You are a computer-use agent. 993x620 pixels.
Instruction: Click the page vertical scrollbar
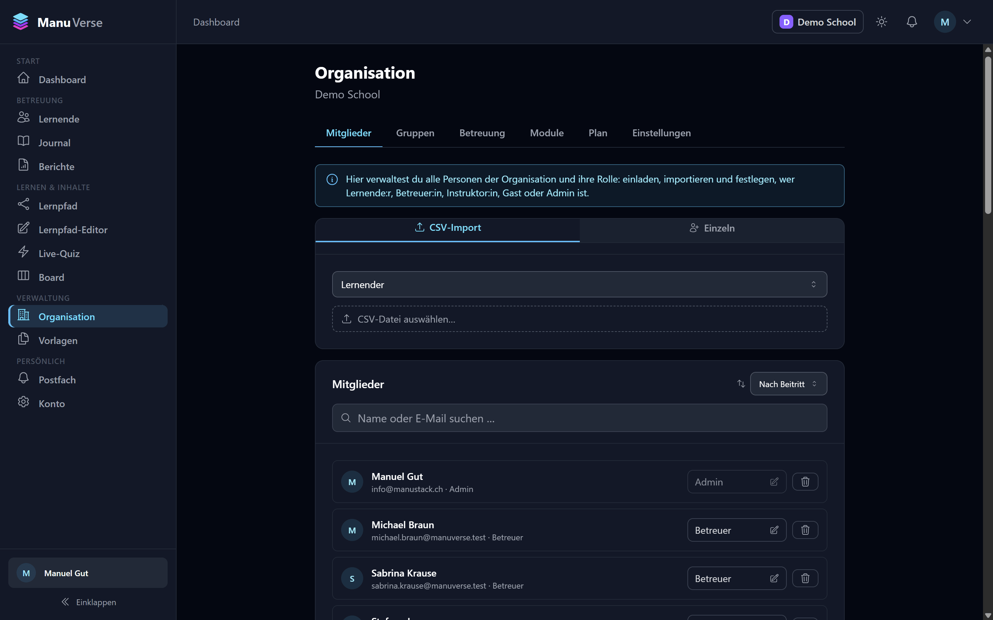988,135
